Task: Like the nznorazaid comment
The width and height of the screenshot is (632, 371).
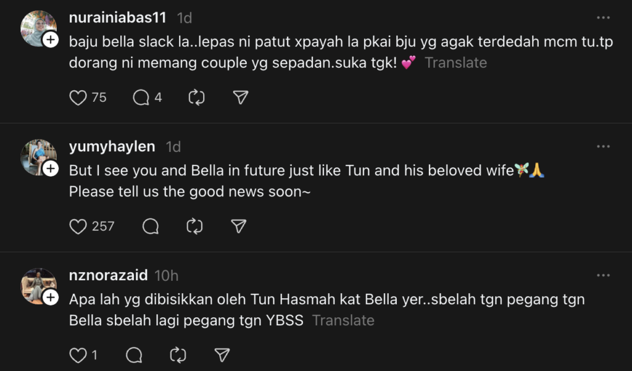Action: (x=78, y=355)
